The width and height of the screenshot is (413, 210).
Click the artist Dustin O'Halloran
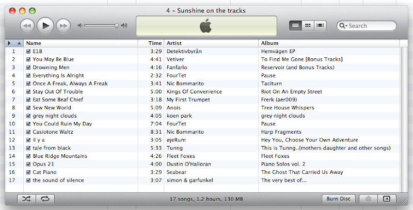pyautogui.click(x=188, y=164)
